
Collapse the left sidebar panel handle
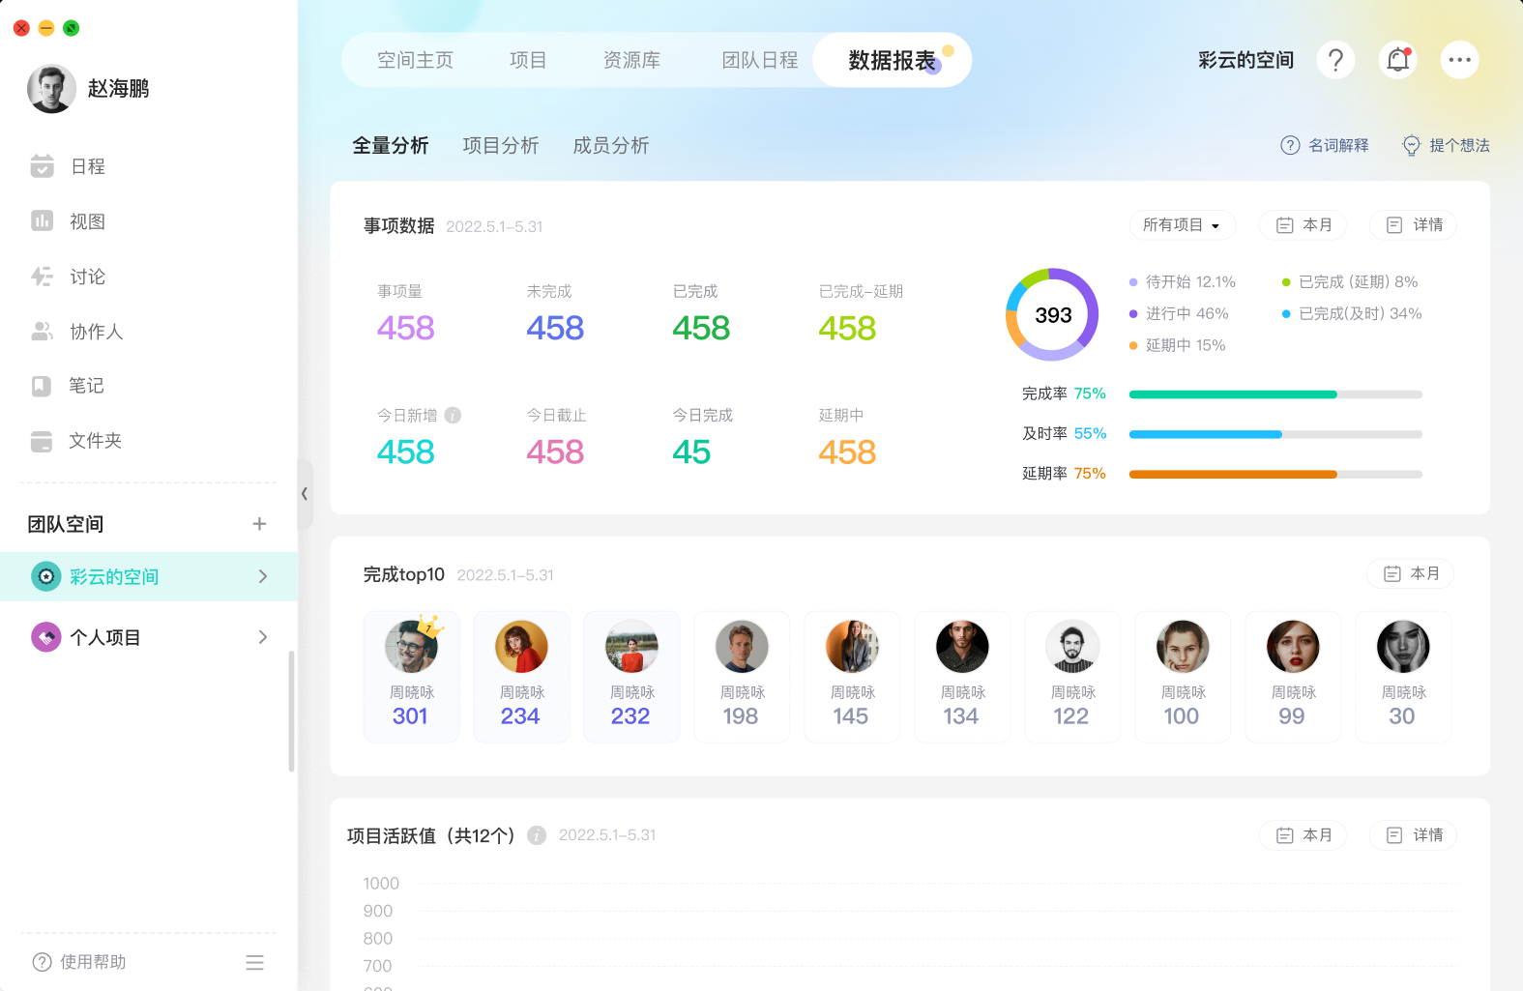click(x=305, y=494)
